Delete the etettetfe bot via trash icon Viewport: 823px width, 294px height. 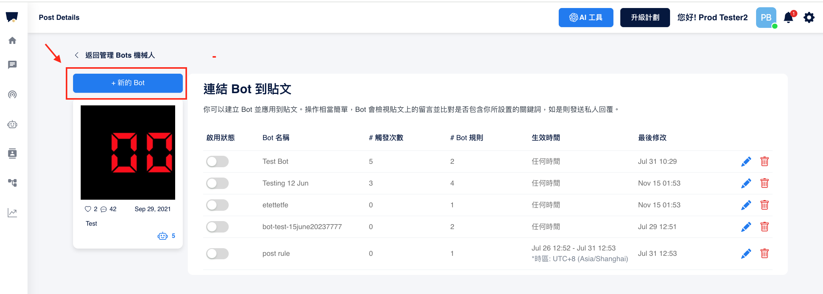click(764, 205)
